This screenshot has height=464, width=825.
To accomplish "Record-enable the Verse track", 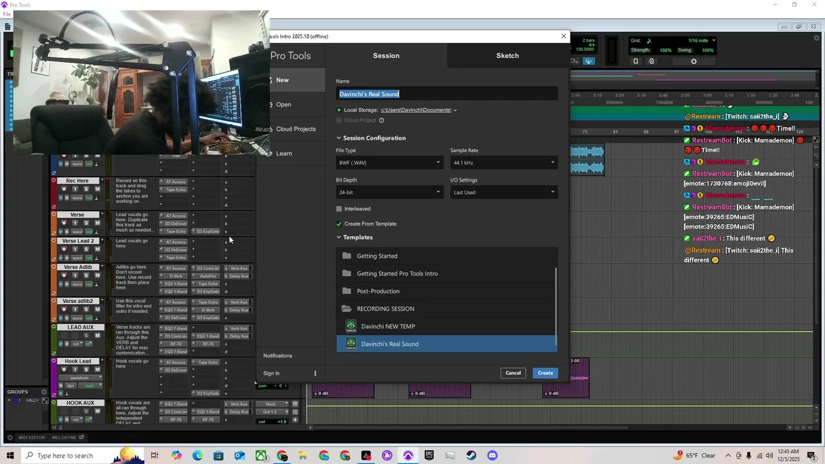I will (x=64, y=223).
